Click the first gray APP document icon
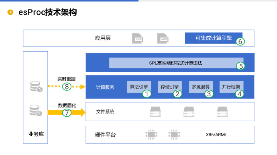This screenshot has height=155, width=277. 138,38
